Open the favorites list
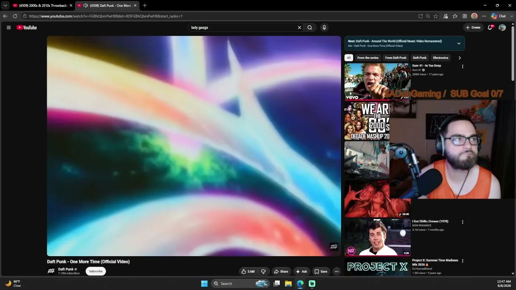516x290 pixels. click(455, 16)
